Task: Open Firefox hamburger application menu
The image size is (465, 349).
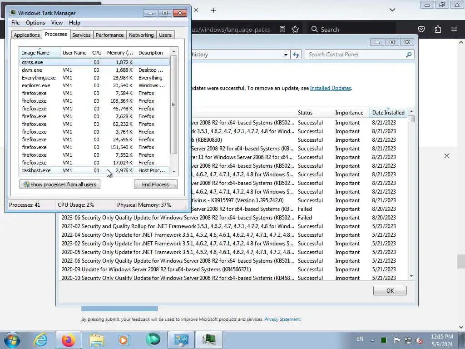Action: point(454,29)
